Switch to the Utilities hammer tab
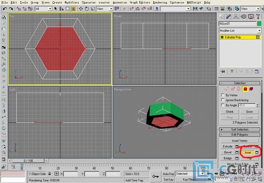This screenshot has height=183, width=264. 258,17
